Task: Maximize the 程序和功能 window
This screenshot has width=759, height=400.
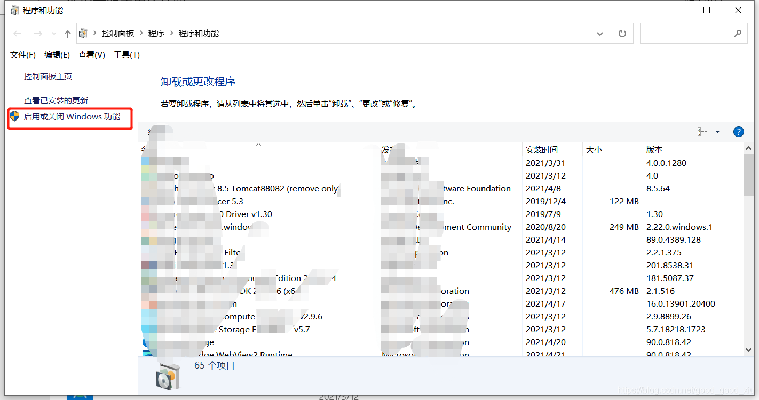Action: point(707,10)
